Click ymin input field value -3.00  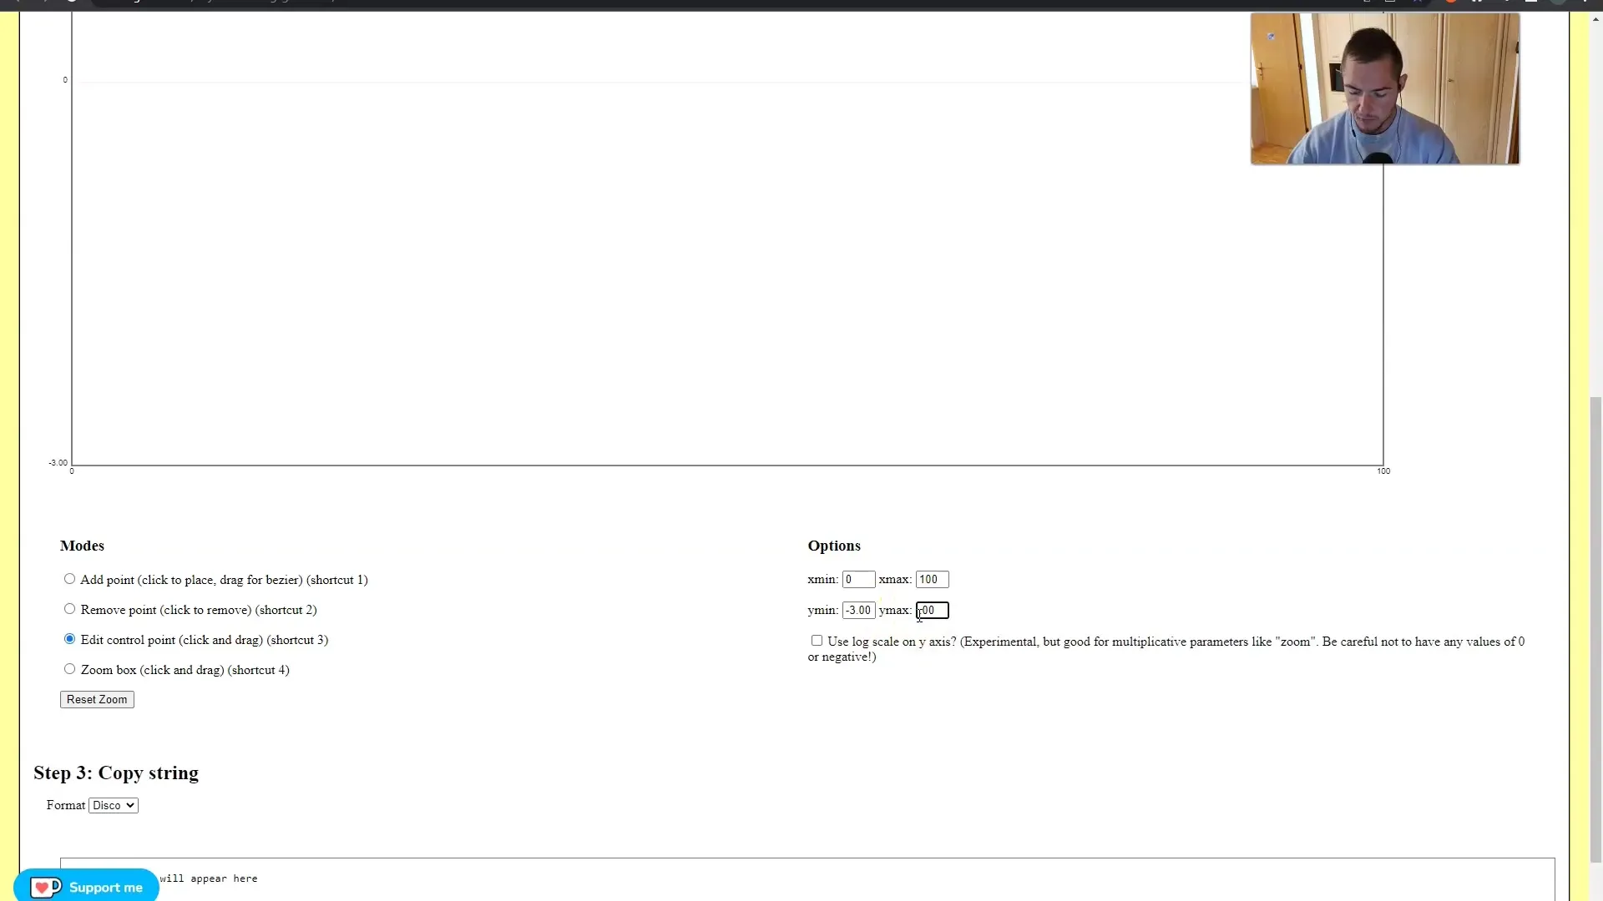tap(857, 610)
